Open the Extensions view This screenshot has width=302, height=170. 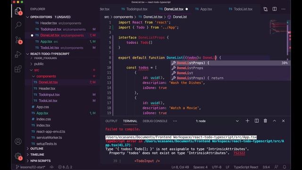(18, 69)
